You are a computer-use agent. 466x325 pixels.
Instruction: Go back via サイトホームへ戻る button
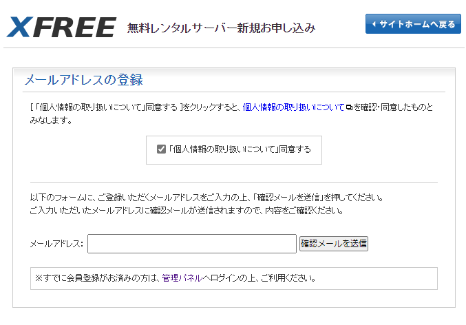(x=413, y=24)
